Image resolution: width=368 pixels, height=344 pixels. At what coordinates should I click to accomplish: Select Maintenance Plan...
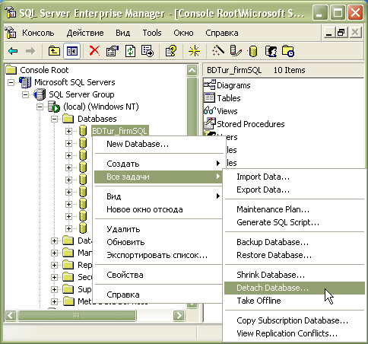click(294, 209)
